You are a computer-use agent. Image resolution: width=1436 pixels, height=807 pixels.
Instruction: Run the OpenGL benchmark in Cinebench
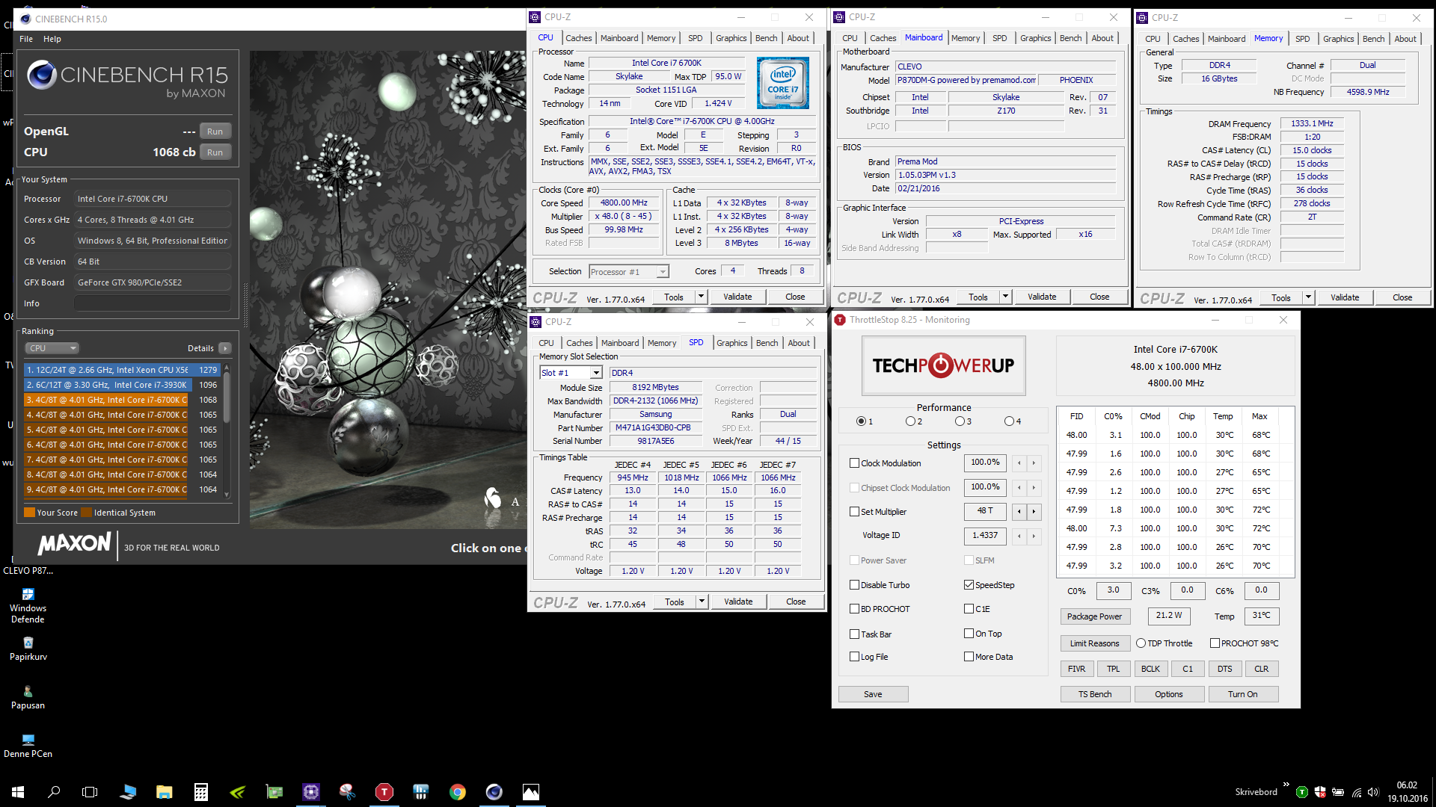[x=215, y=132]
